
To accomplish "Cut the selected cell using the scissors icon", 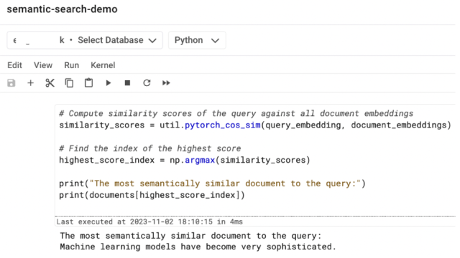I will point(50,83).
